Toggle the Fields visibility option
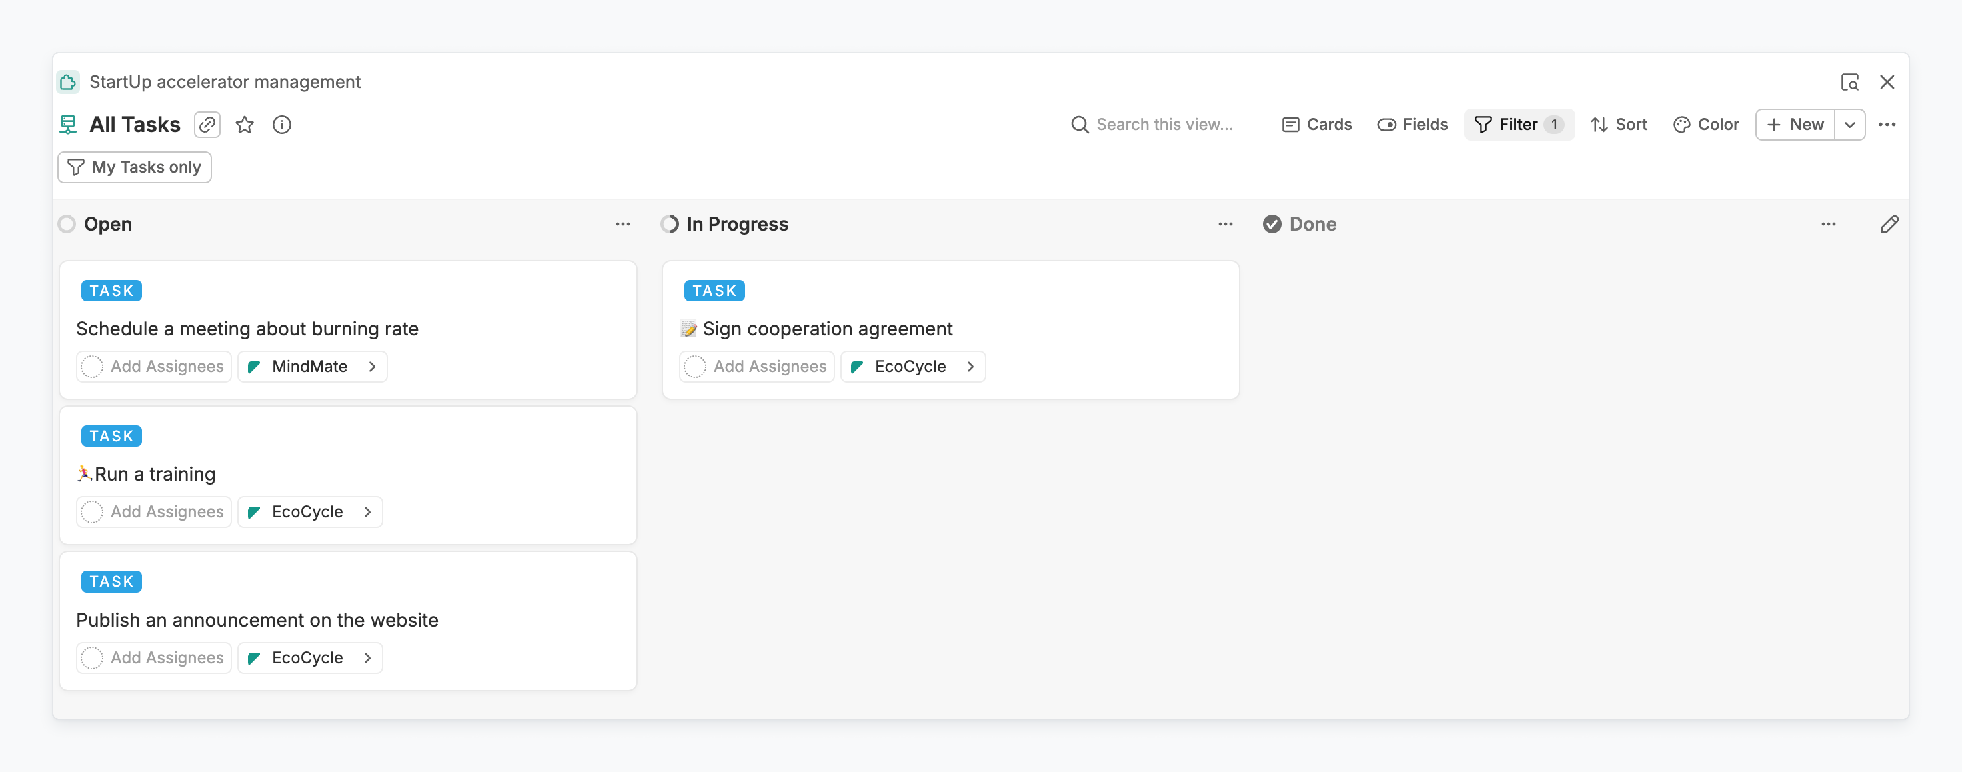 tap(1413, 125)
